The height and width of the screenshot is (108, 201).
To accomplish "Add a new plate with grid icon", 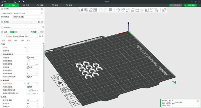I will (x=86, y=10).
